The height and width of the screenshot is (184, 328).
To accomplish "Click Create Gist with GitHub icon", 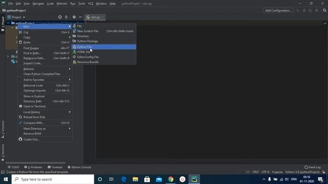I will [x=45, y=140].
